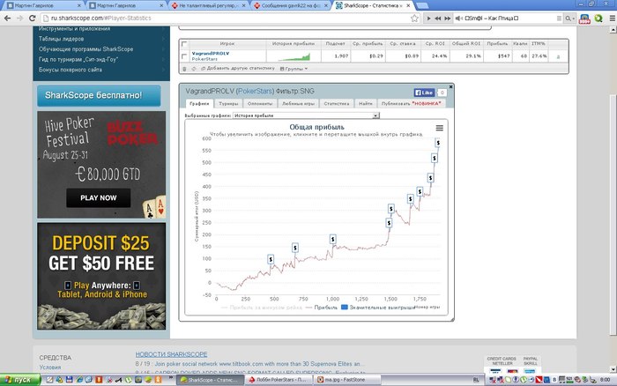Sort the table by the "Ср. ROI" column header
This screenshot has width=617, height=386.
point(435,44)
